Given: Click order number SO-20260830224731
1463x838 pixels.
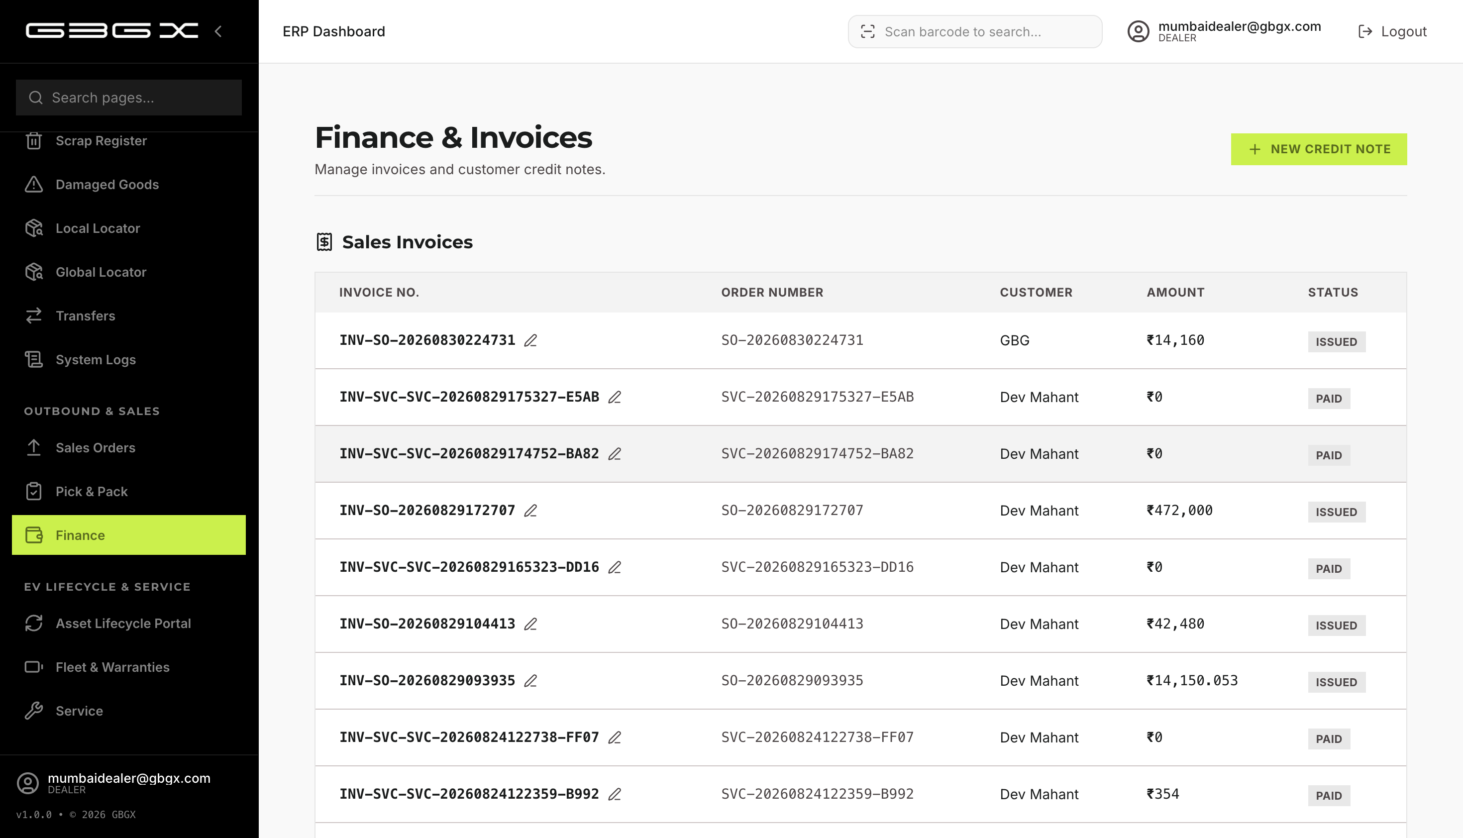Looking at the screenshot, I should (x=792, y=340).
